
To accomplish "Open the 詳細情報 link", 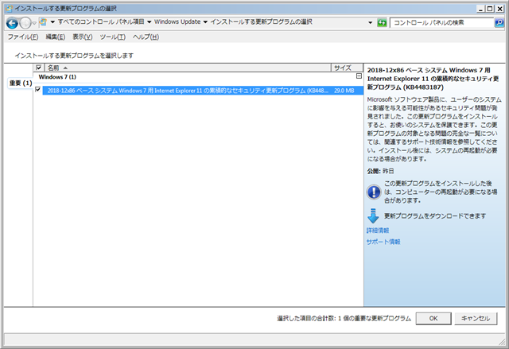I will coord(378,231).
